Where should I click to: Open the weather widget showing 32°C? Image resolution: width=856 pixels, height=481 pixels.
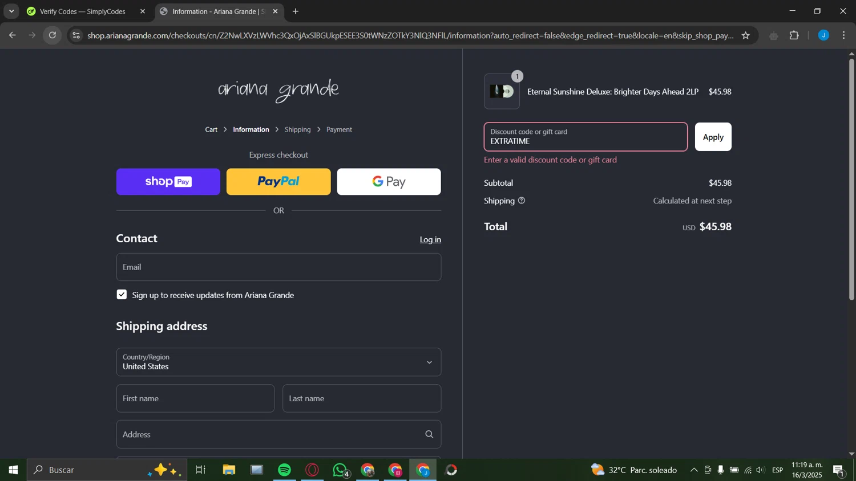[x=634, y=470]
